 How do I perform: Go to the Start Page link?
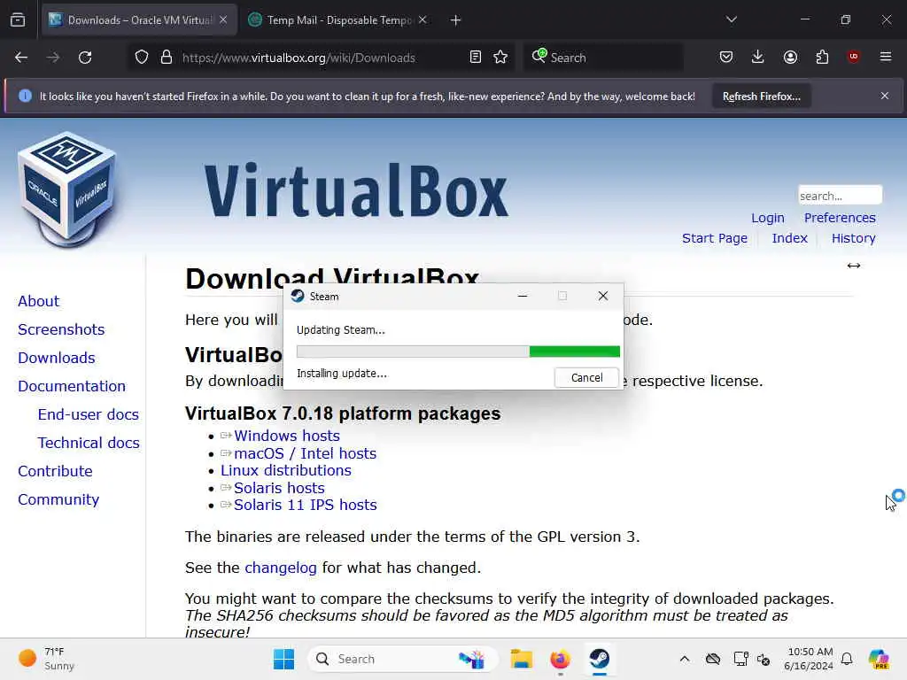coord(715,238)
